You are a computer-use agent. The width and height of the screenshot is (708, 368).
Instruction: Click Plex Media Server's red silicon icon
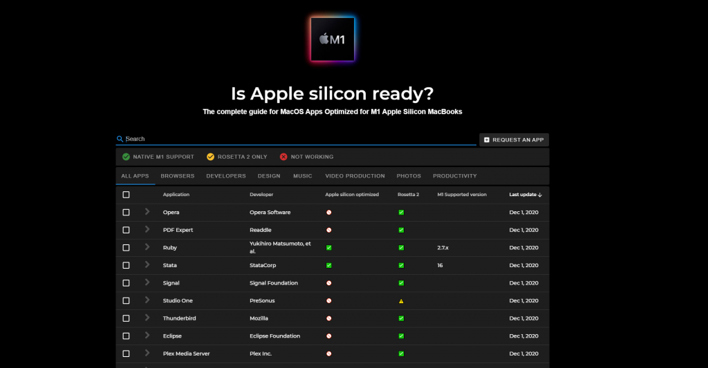click(x=328, y=354)
